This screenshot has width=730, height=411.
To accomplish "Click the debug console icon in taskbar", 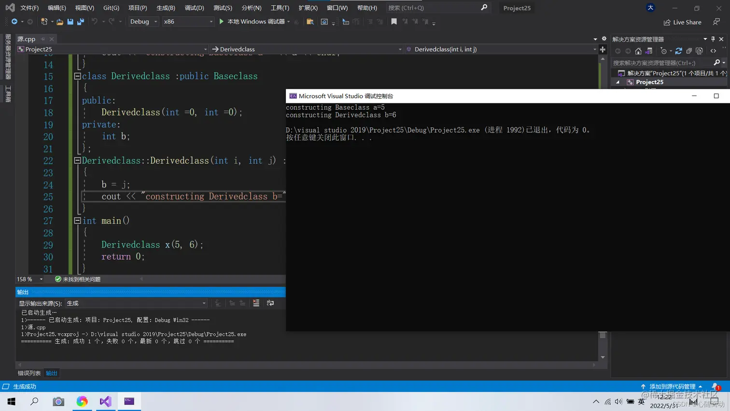I will (129, 401).
